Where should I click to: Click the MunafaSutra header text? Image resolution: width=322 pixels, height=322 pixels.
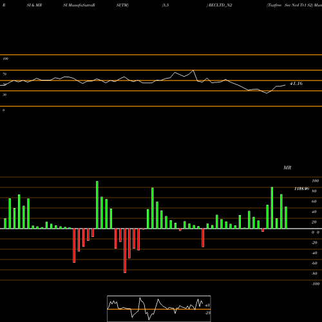coord(81,5)
